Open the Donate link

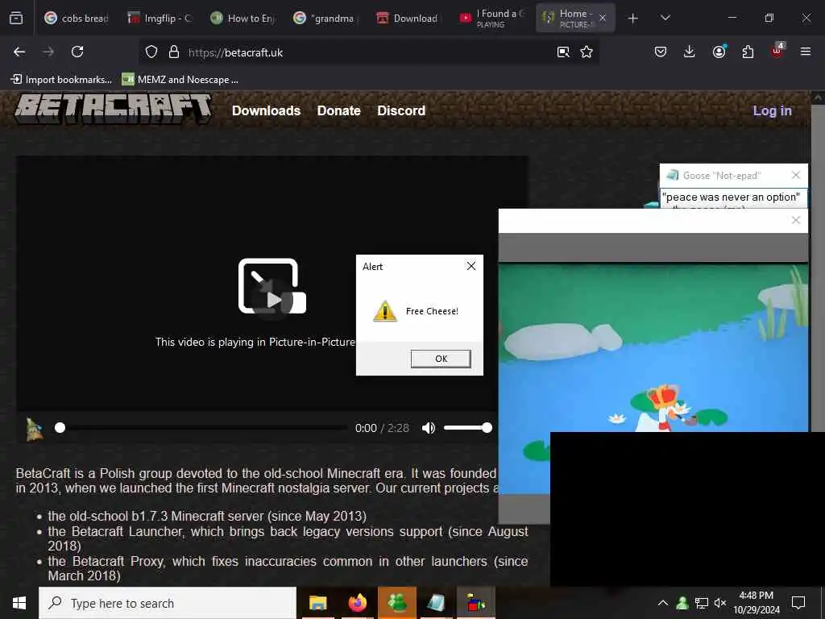pyautogui.click(x=339, y=110)
